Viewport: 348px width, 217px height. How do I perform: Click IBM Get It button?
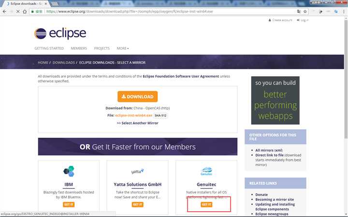(x=69, y=204)
